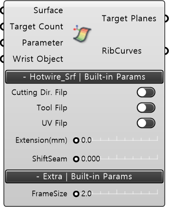The image size is (169, 207).
Task: Click the Target Planes output grip
Action: pos(167,19)
